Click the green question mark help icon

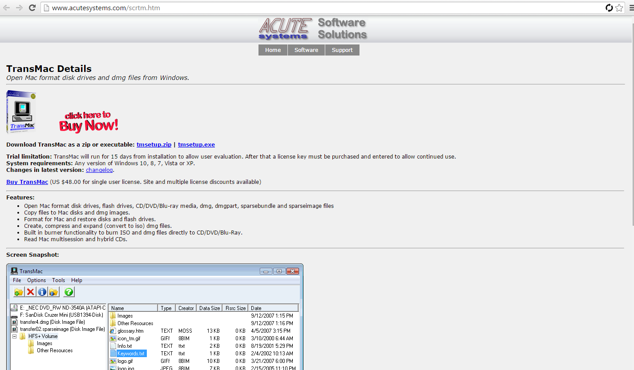point(69,292)
